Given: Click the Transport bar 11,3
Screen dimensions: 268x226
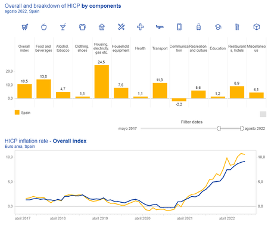Looking at the screenshot, I should [160, 91].
